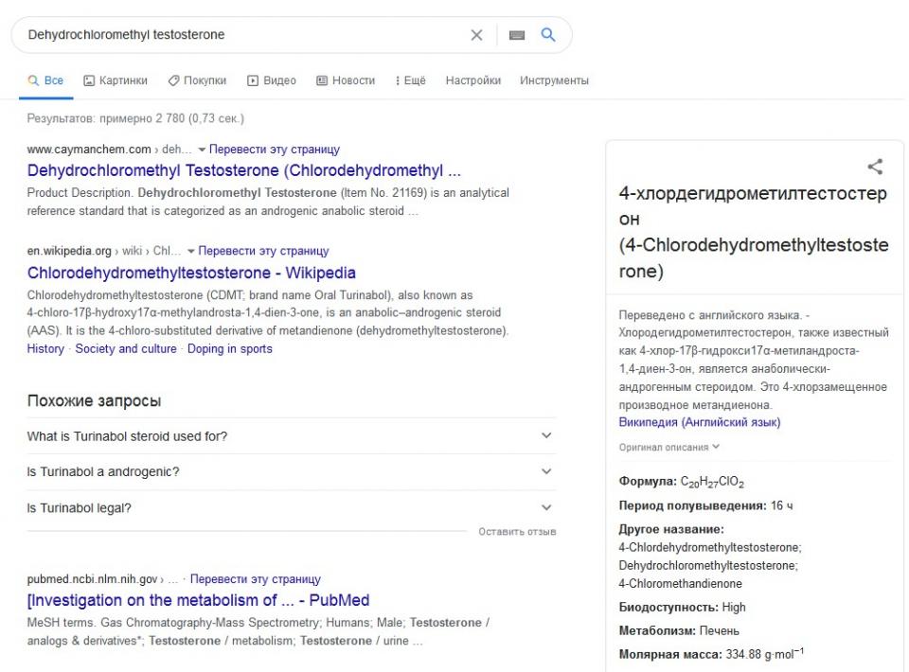909x672 pixels.
Task: Open the Cayman Chem Dehydrochloromethyl Testosterone result
Action: [x=244, y=171]
